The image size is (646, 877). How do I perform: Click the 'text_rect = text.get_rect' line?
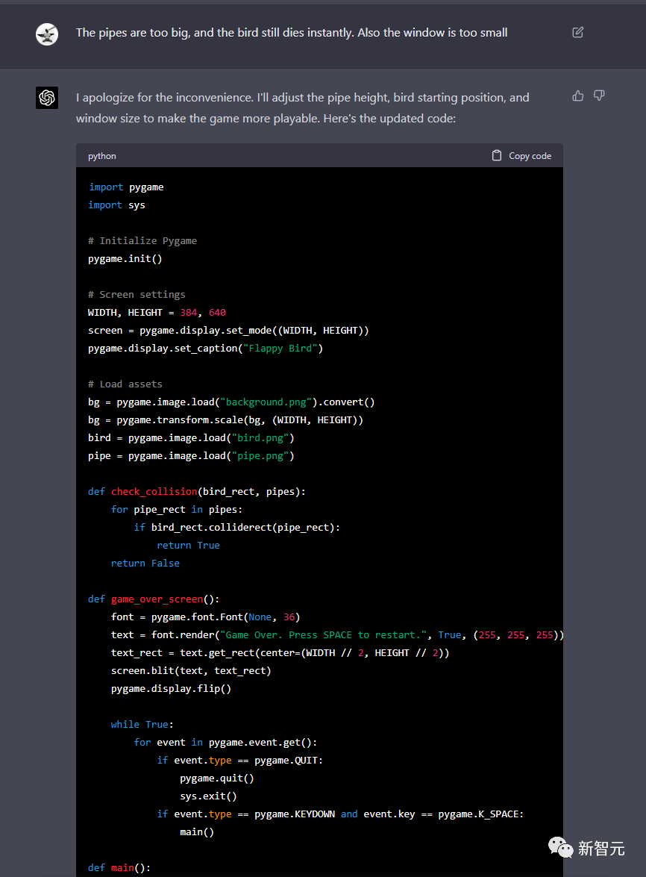click(x=280, y=652)
